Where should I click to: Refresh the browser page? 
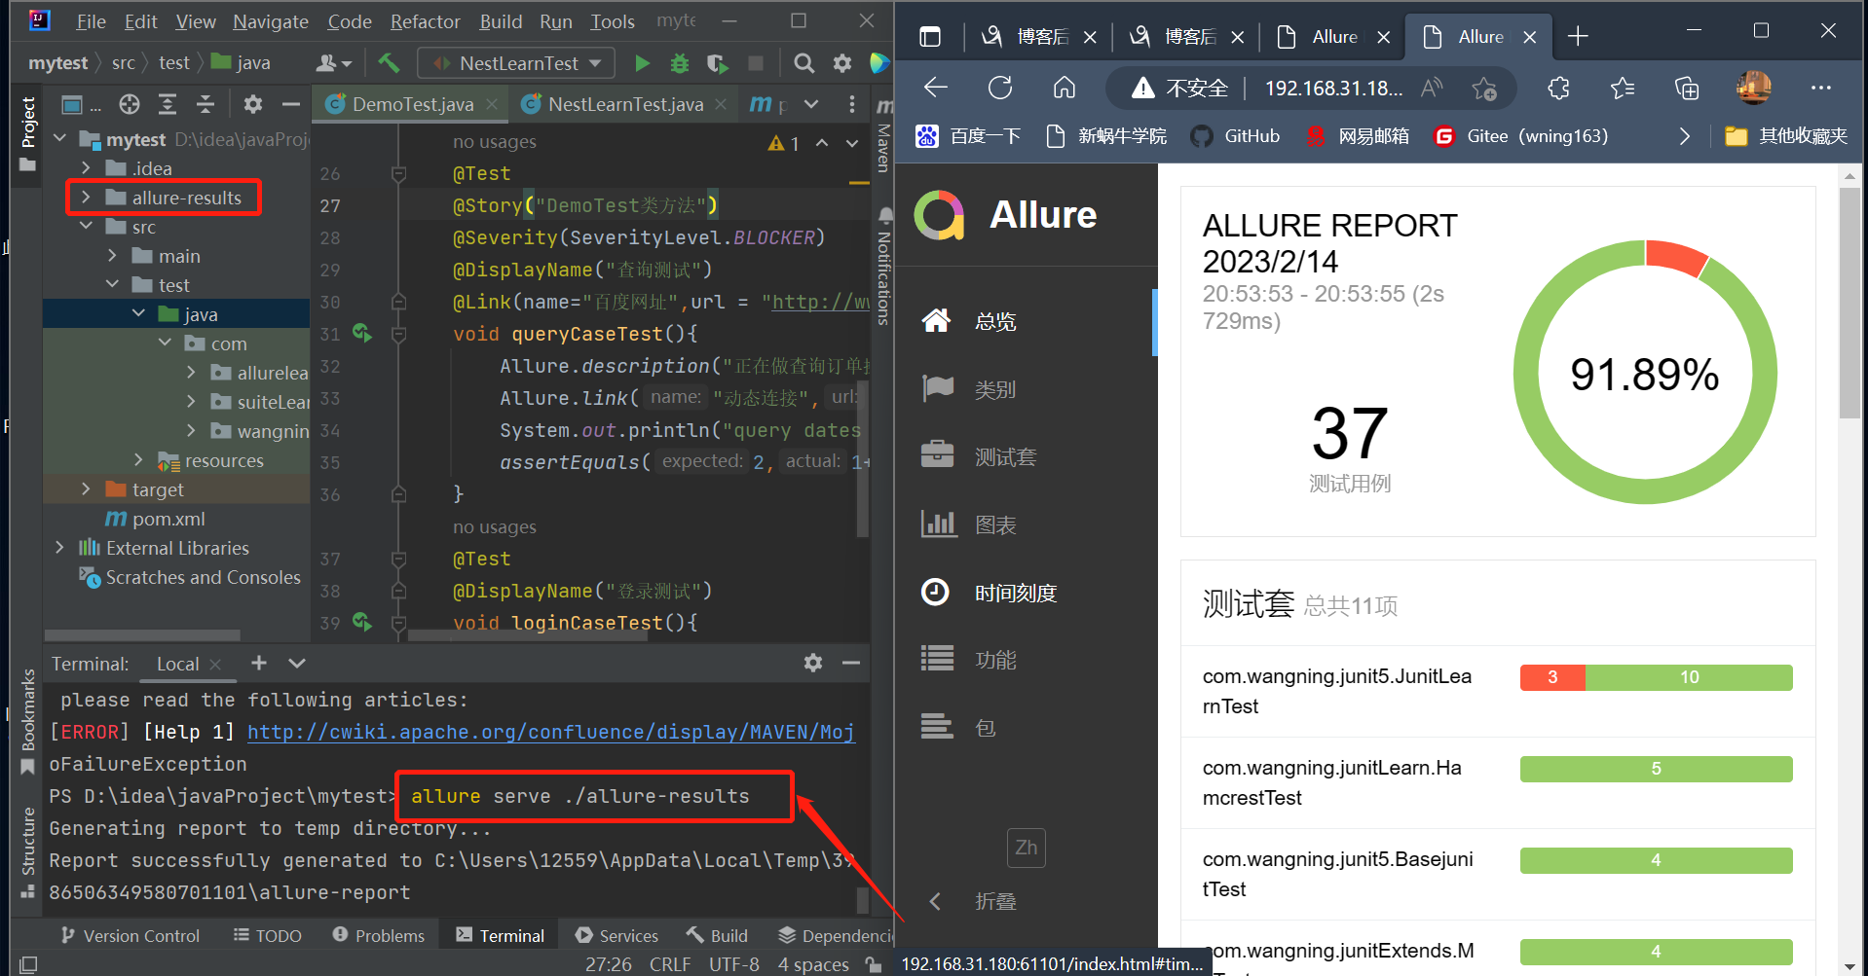1000,89
